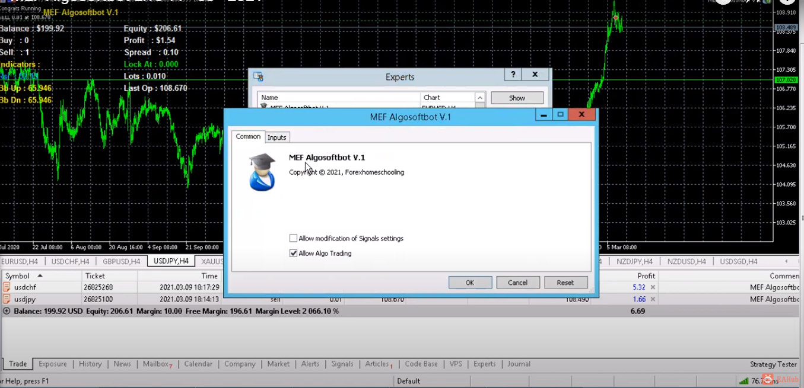
Task: Click the Time column header
Action: (180, 275)
